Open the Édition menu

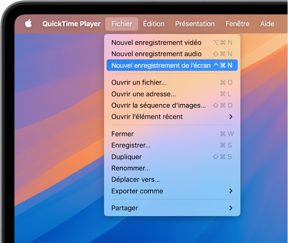click(x=154, y=24)
